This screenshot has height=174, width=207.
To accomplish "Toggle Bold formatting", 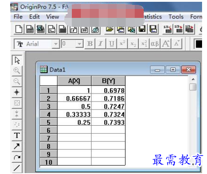I will (90, 44).
